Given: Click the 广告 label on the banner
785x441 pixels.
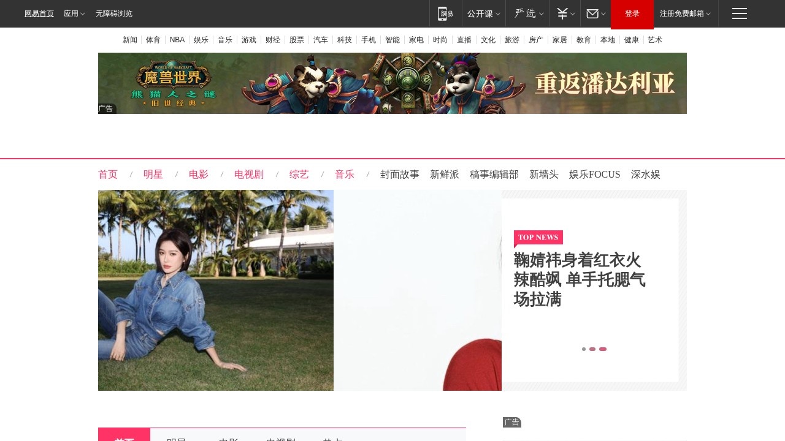Looking at the screenshot, I should 106,108.
